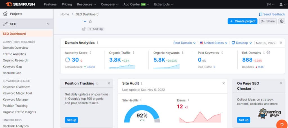Viewport: 288px width, 128px height.
Task: Expand the App Center menu
Action: pos(136,4)
